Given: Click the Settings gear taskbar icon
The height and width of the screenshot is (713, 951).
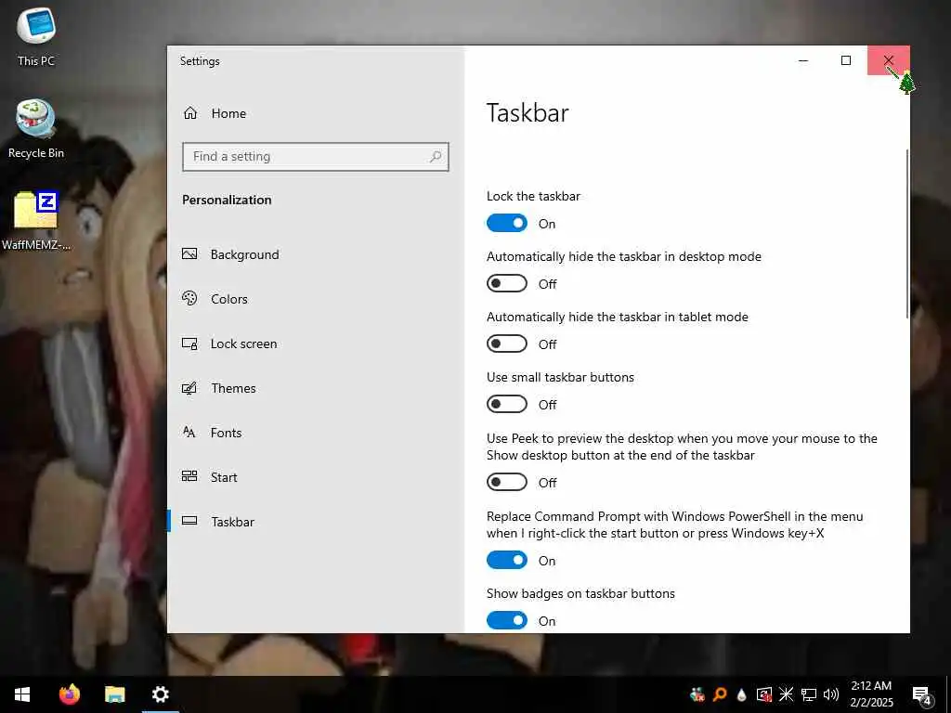Looking at the screenshot, I should pyautogui.click(x=160, y=694).
